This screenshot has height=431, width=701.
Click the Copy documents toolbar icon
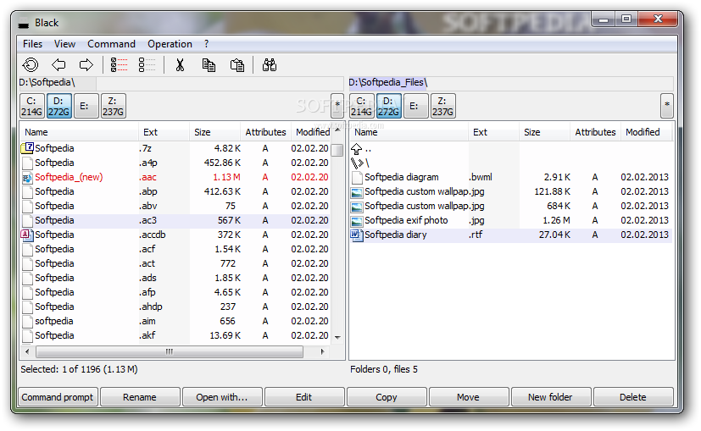209,64
